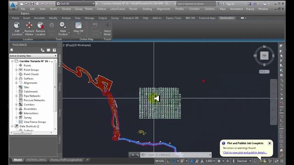294x165 pixels.
Task: Click the Help question mark in title bar
Action: (x=265, y=4)
